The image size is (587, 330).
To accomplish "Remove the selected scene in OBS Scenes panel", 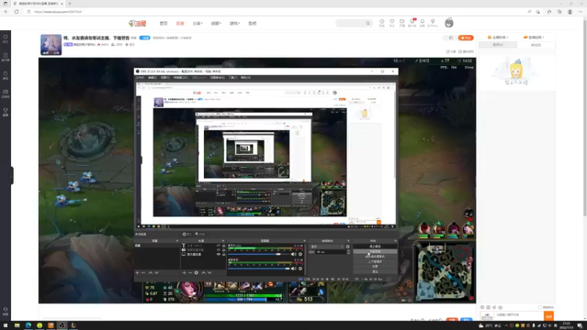I will coord(143,273).
